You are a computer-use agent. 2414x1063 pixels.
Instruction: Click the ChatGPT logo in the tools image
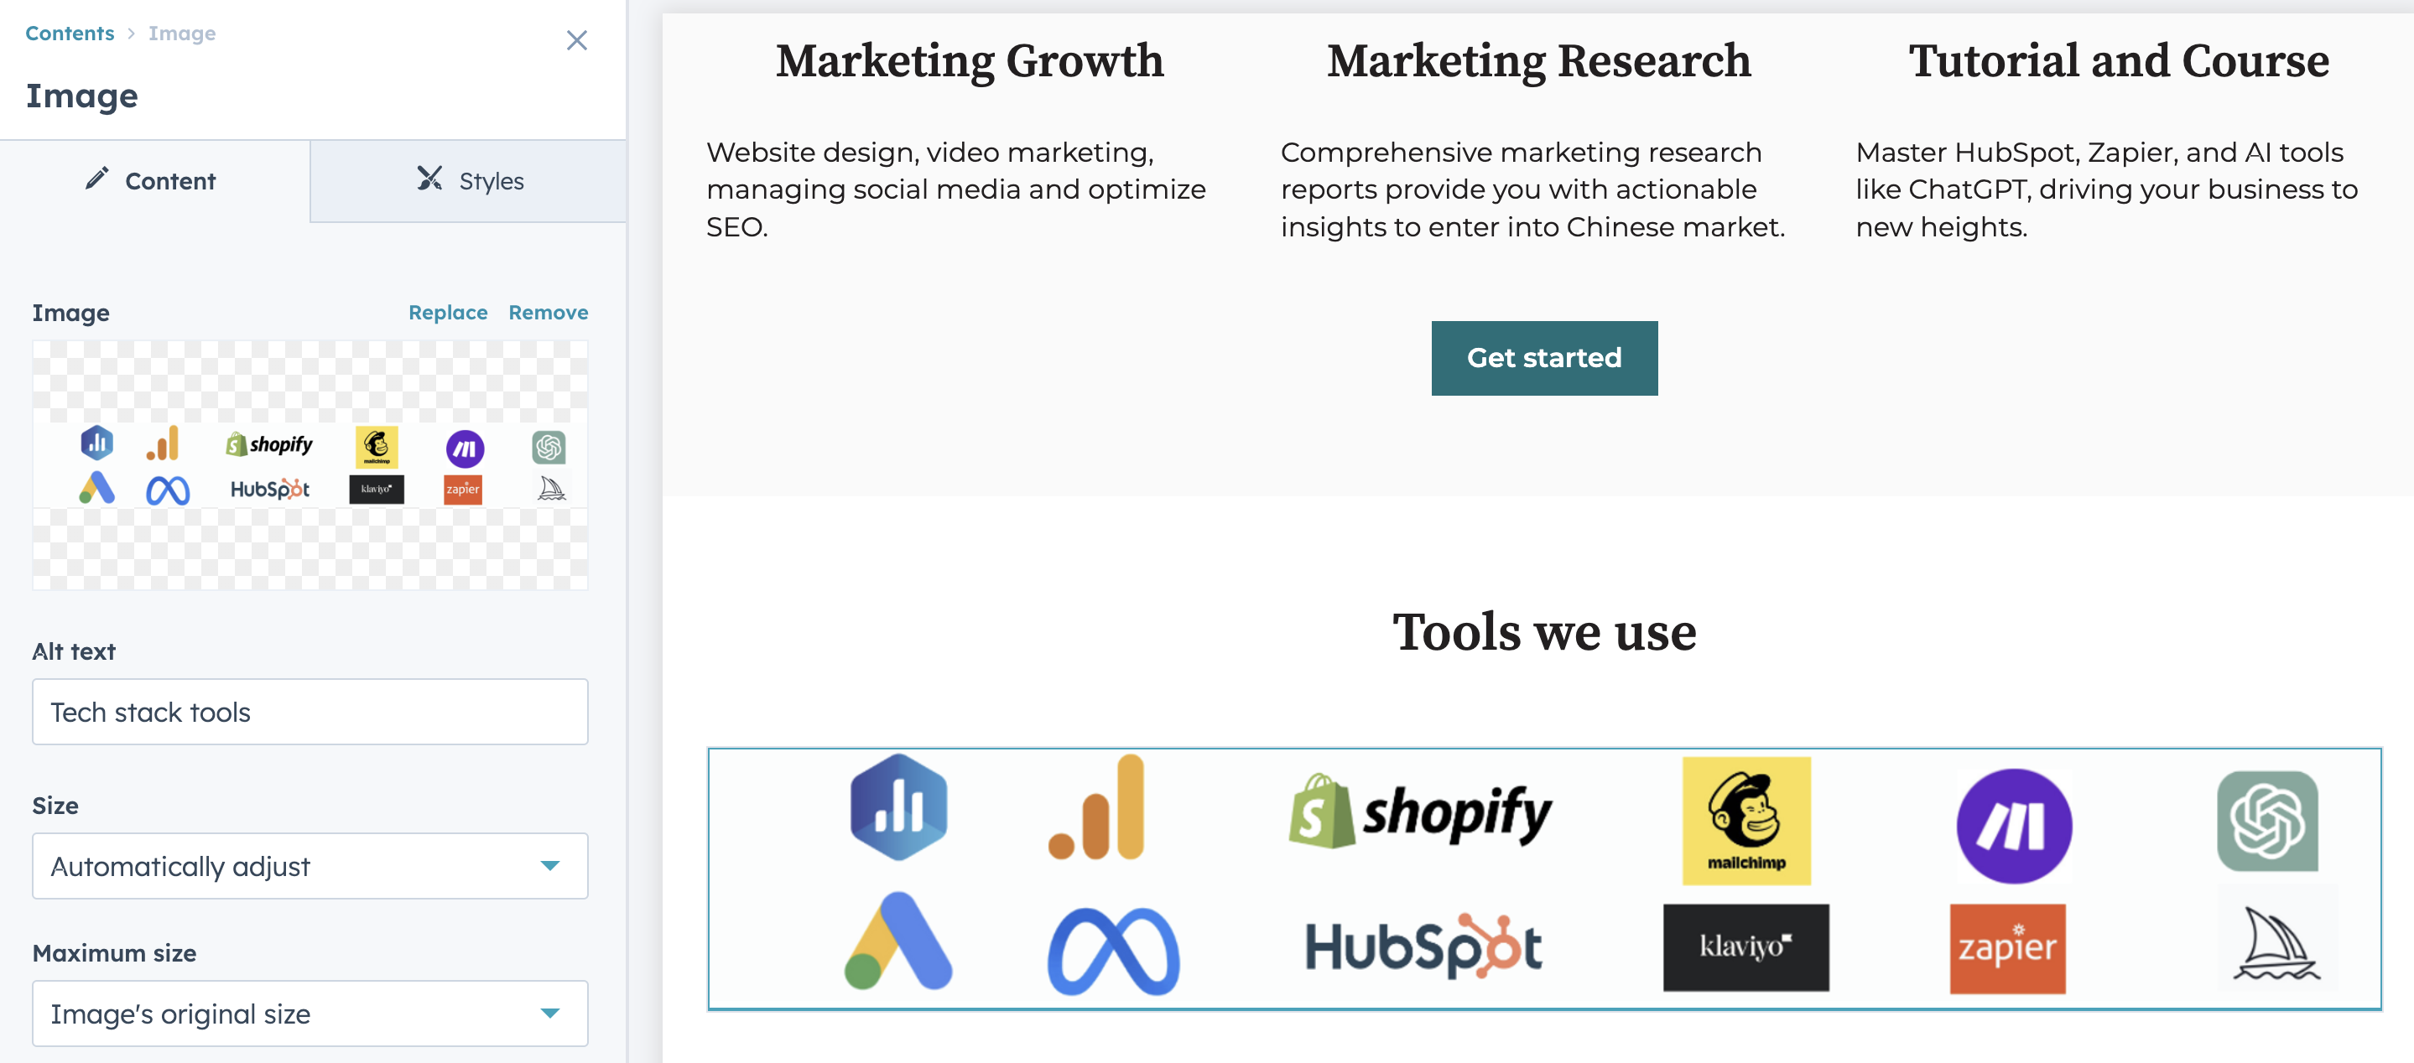point(2267,821)
